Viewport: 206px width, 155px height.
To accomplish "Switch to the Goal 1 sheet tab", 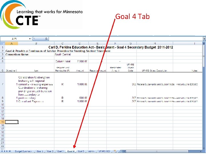I will [40, 151].
